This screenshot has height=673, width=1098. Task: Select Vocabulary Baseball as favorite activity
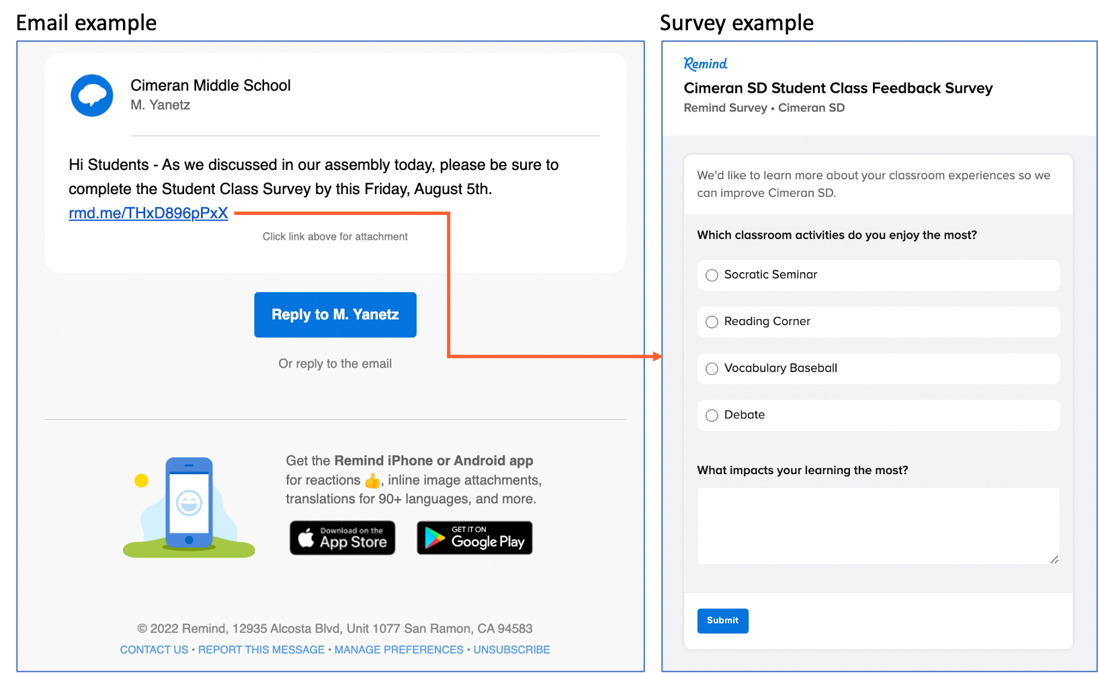(712, 369)
